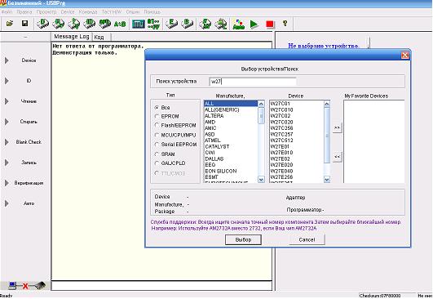Switch to the Код tab

point(99,37)
